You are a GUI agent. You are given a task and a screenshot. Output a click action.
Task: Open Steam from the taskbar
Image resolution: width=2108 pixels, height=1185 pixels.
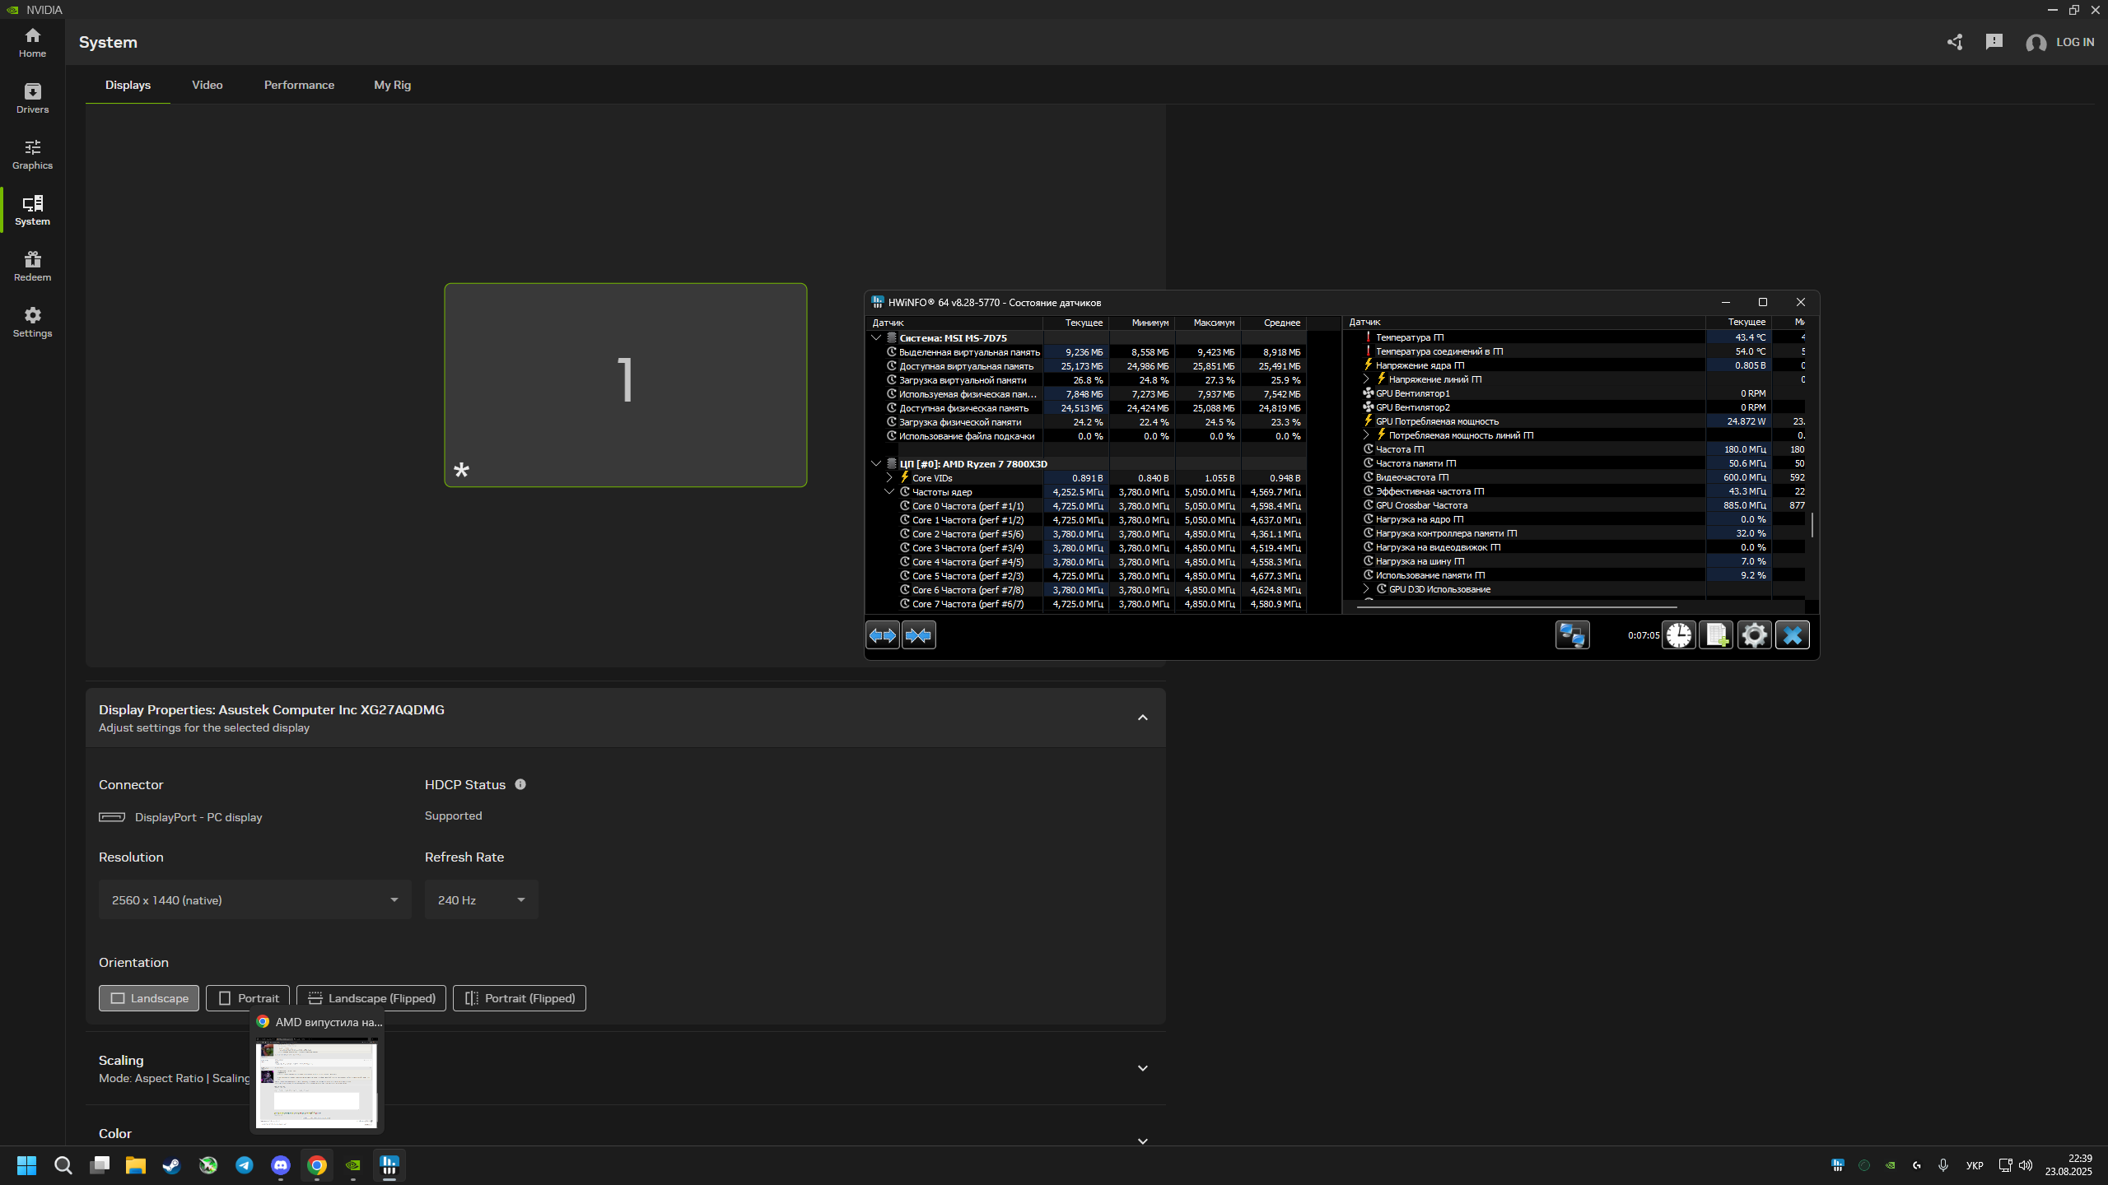click(x=172, y=1165)
